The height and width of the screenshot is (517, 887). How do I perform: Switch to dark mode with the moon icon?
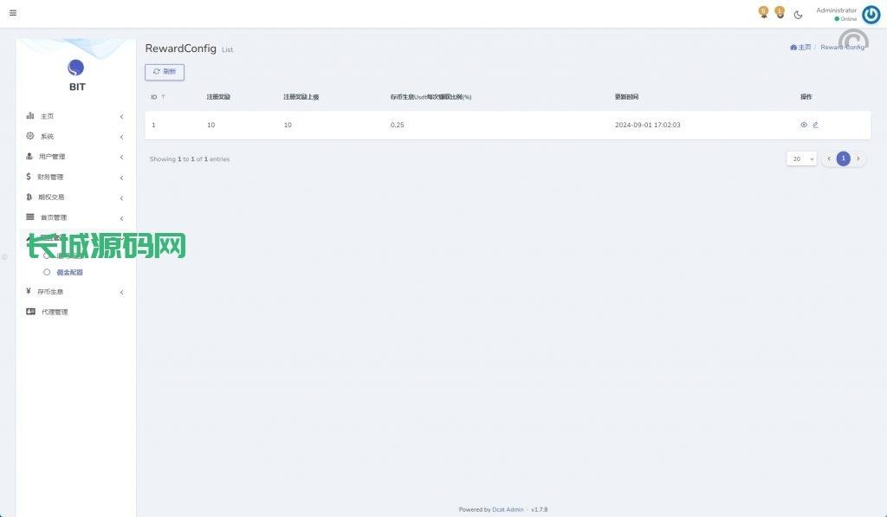(798, 15)
